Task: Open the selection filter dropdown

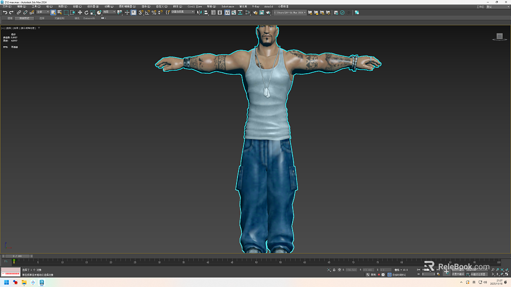Action: coord(43,12)
